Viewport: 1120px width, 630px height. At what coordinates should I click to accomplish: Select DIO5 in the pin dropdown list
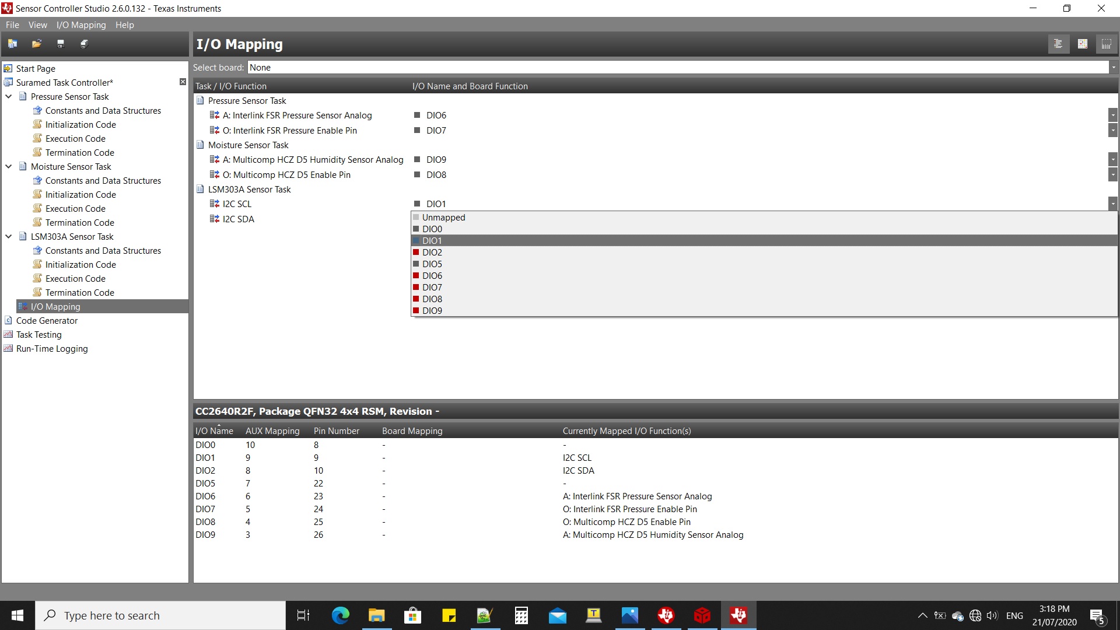pos(432,264)
